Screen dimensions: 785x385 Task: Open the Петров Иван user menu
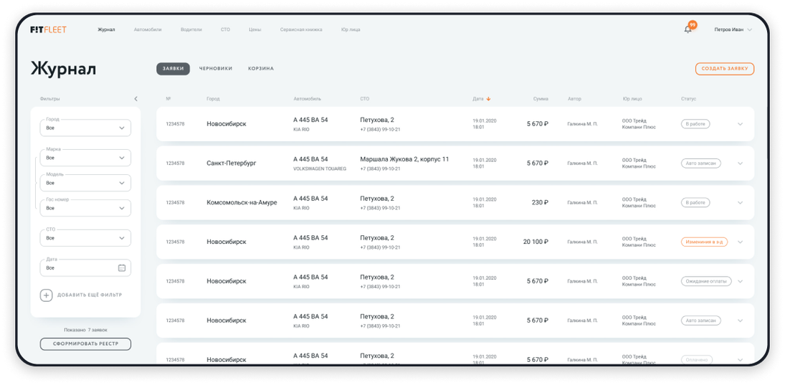point(733,30)
